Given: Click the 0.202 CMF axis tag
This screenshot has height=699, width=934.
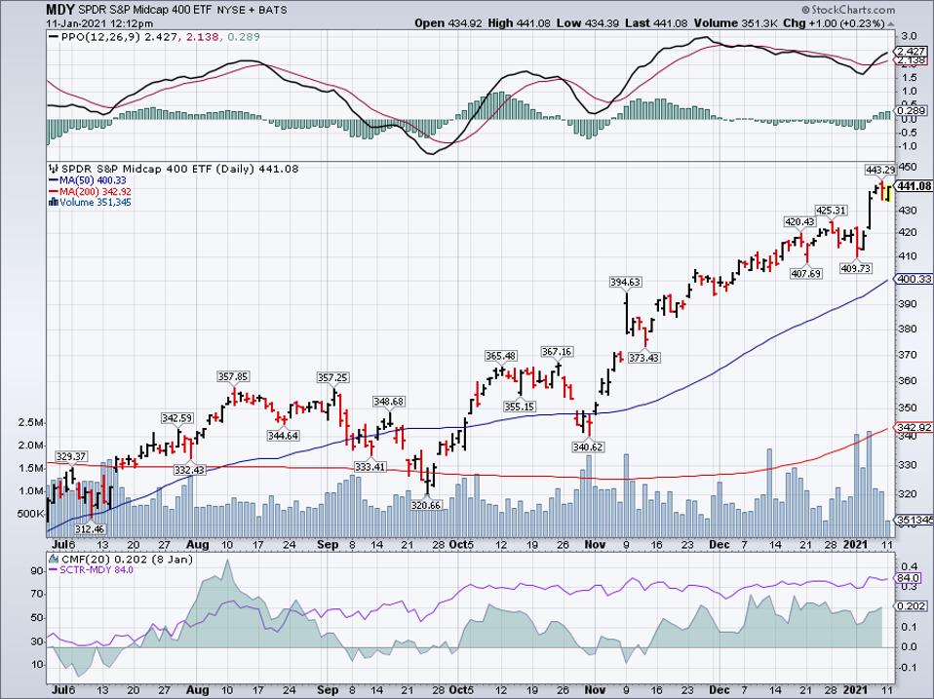Looking at the screenshot, I should (911, 606).
